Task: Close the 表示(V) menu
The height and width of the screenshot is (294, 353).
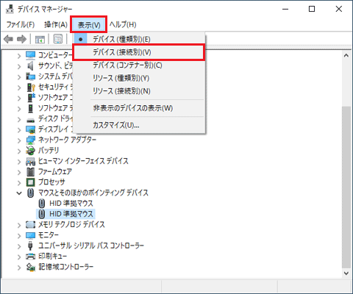Action: [89, 25]
